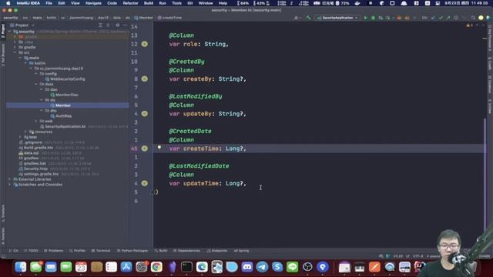Screen dimensions: 493x277
Task: Click gutter icon next to createBy line
Action: click(144, 78)
